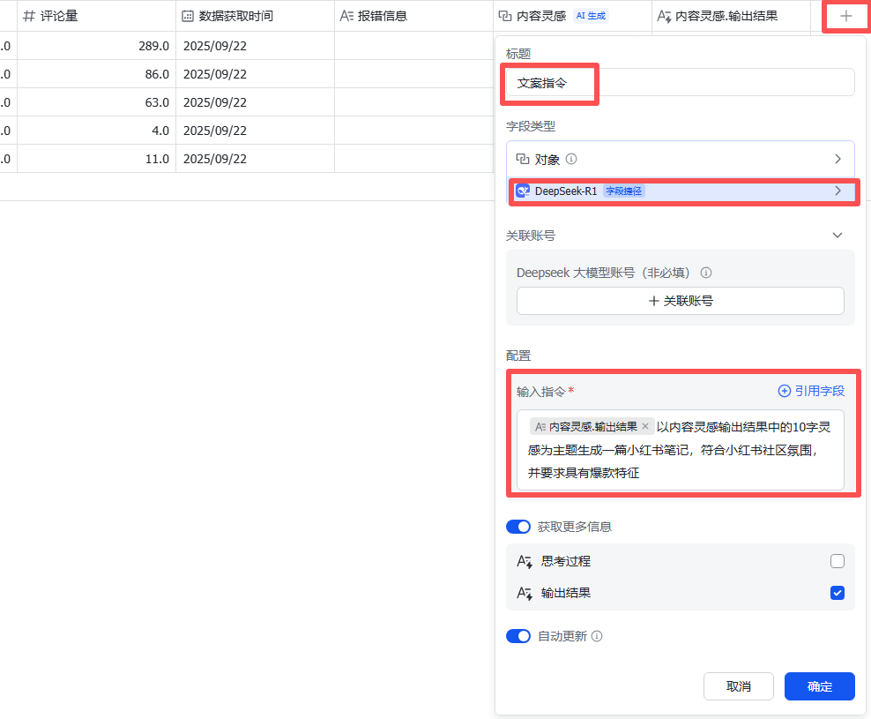Click the + button to add a field
This screenshot has width=871, height=719.
pyautogui.click(x=845, y=17)
